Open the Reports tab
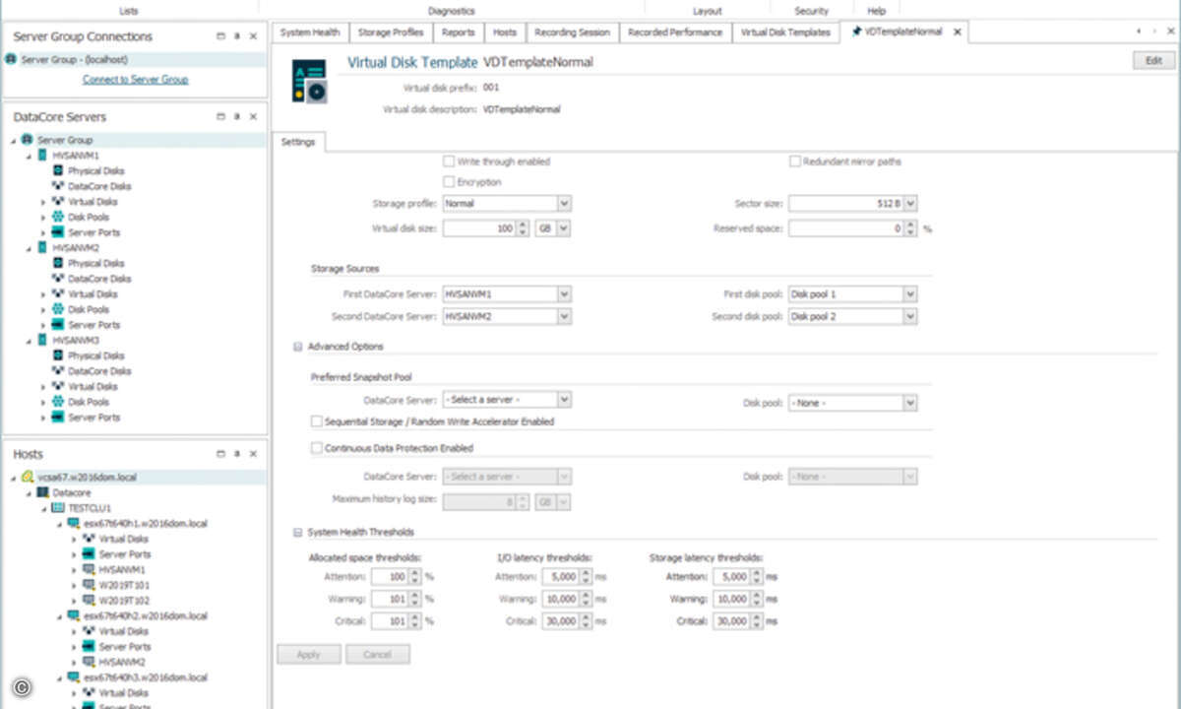This screenshot has width=1181, height=709. click(459, 32)
